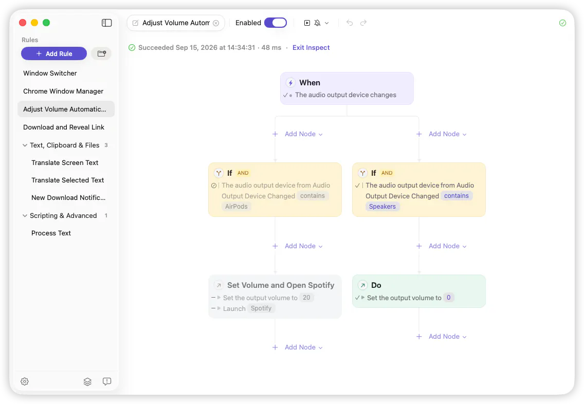
Task: Click the AirPods value chip
Action: coord(236,207)
